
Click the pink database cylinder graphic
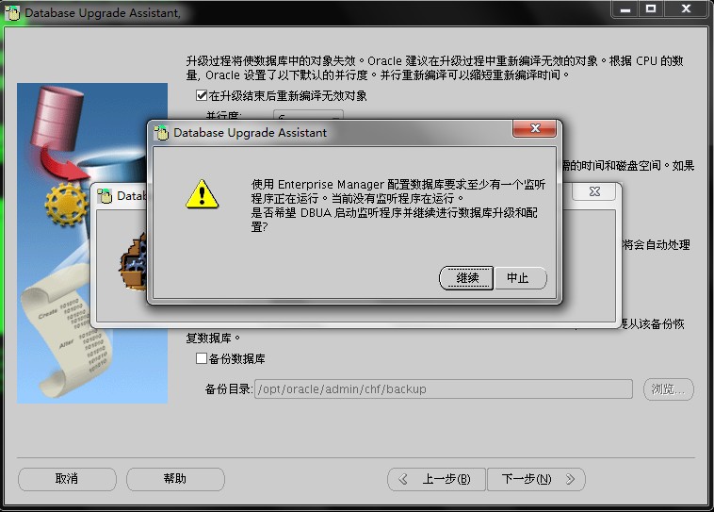pyautogui.click(x=57, y=119)
